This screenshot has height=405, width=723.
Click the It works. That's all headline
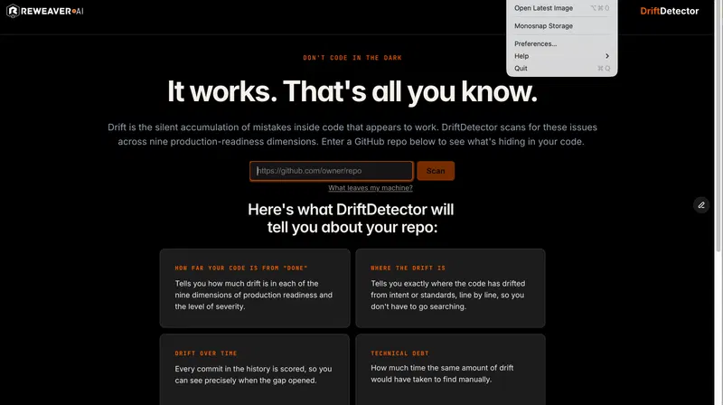coord(352,91)
